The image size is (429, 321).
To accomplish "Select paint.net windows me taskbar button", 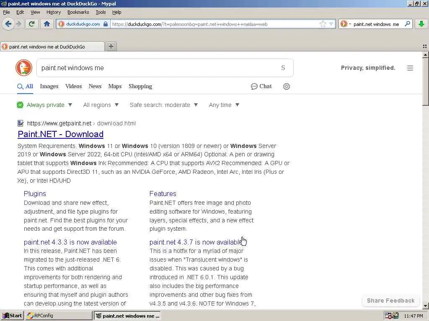I will click(127, 316).
